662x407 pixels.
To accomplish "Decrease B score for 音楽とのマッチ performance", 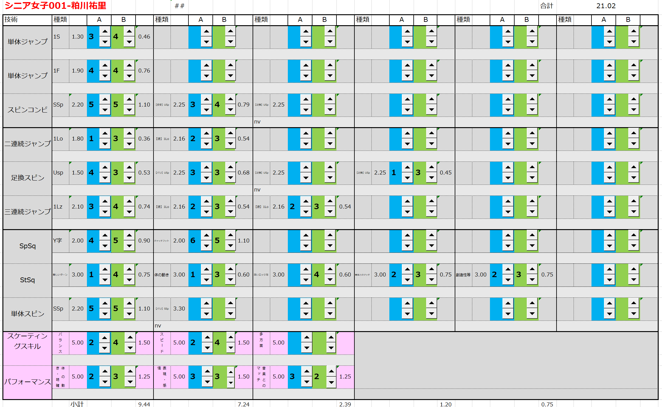I will [x=331, y=382].
